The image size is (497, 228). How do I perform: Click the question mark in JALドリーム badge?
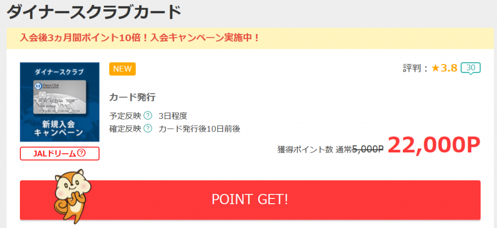(x=82, y=153)
